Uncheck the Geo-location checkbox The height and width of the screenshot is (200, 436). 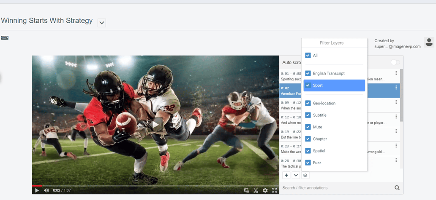pos(308,103)
